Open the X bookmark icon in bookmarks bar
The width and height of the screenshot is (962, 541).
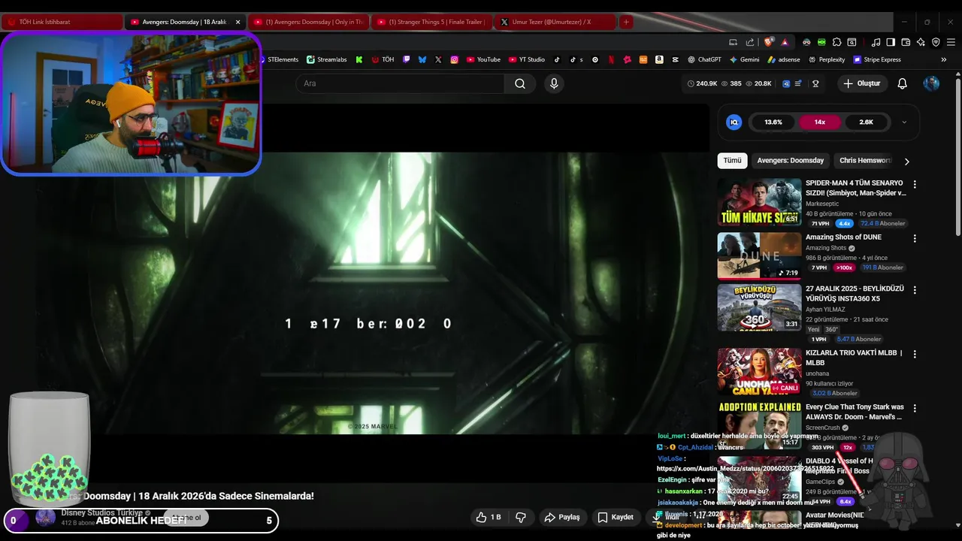(x=438, y=59)
